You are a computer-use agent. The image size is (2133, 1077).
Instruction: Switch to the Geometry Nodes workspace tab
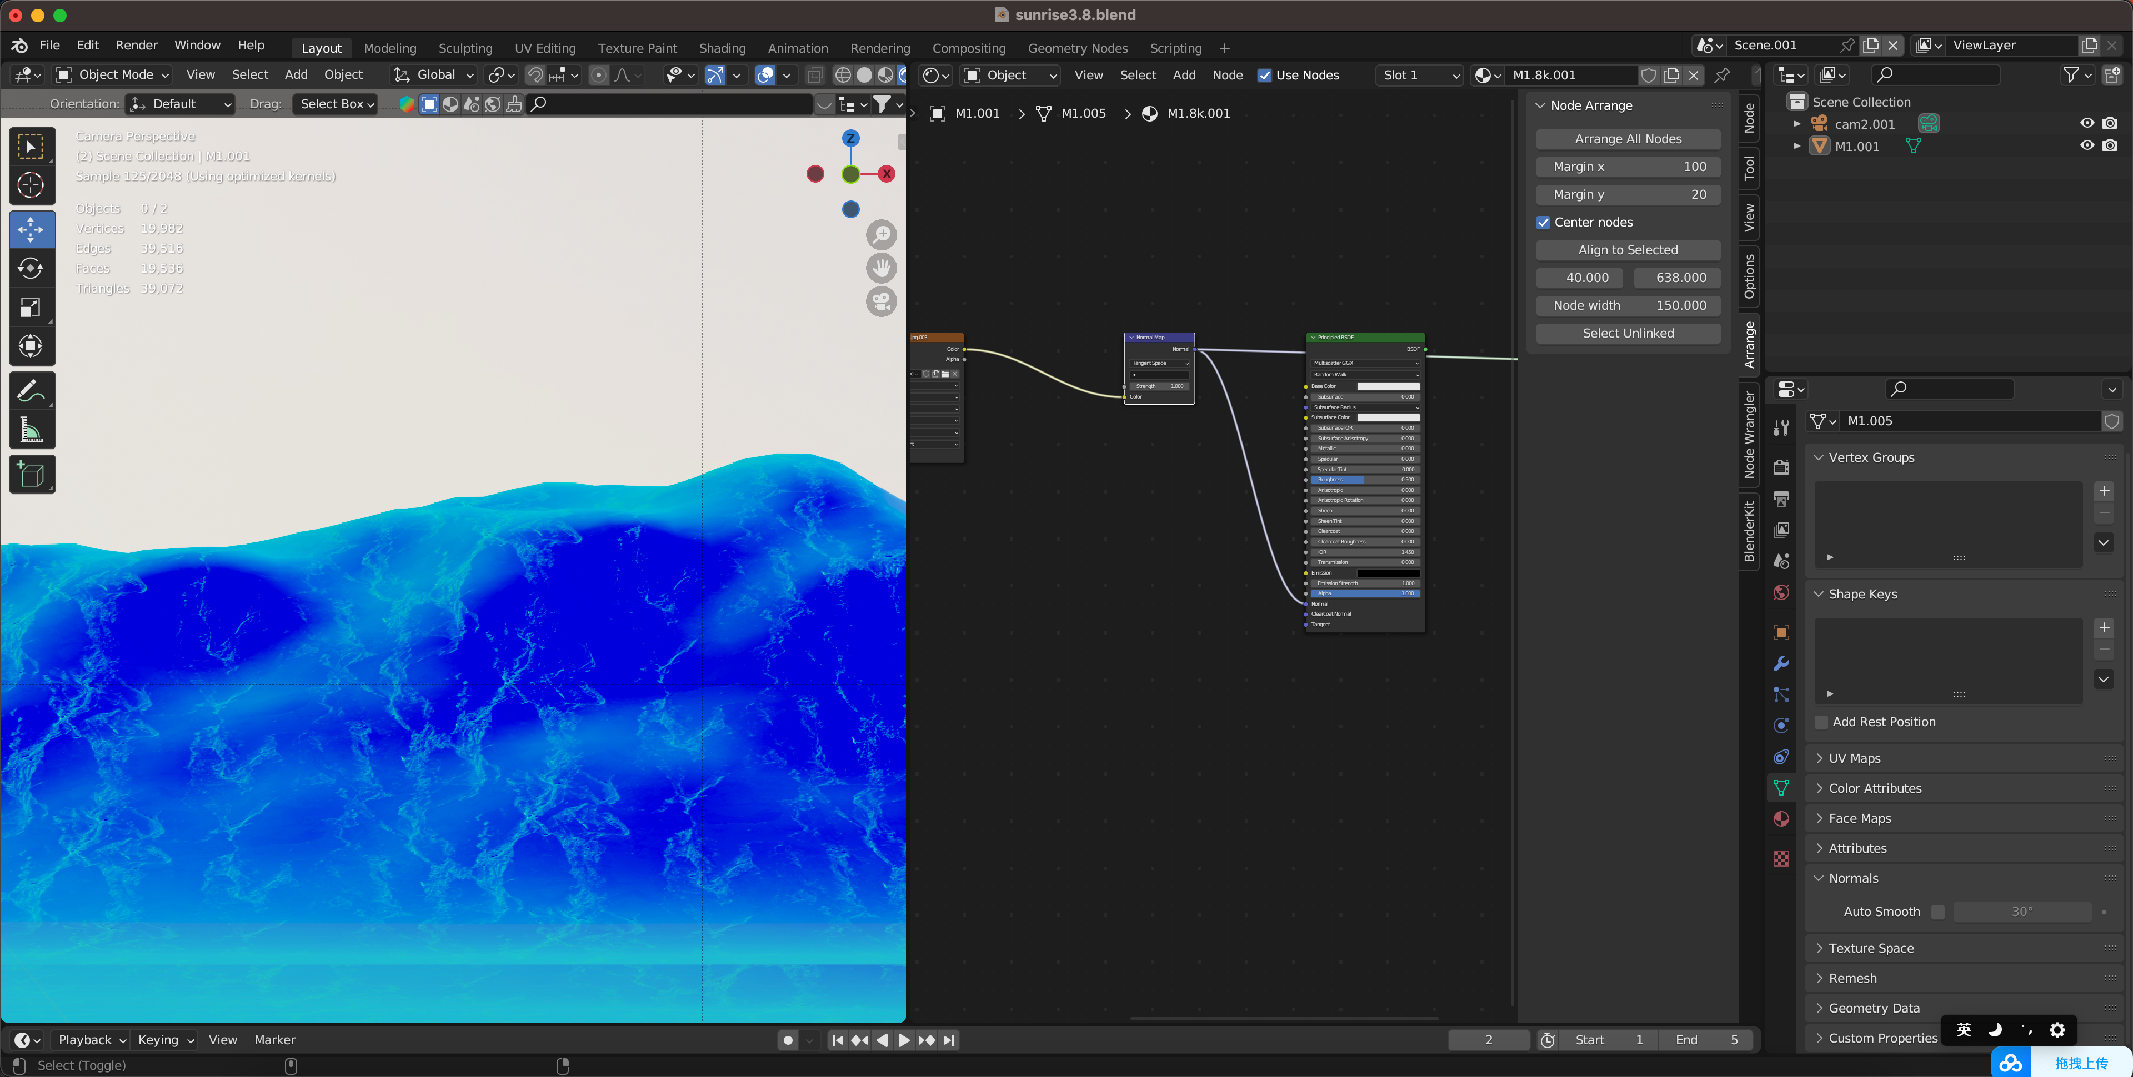pos(1077,48)
